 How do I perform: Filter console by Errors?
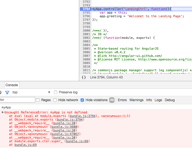(122, 100)
